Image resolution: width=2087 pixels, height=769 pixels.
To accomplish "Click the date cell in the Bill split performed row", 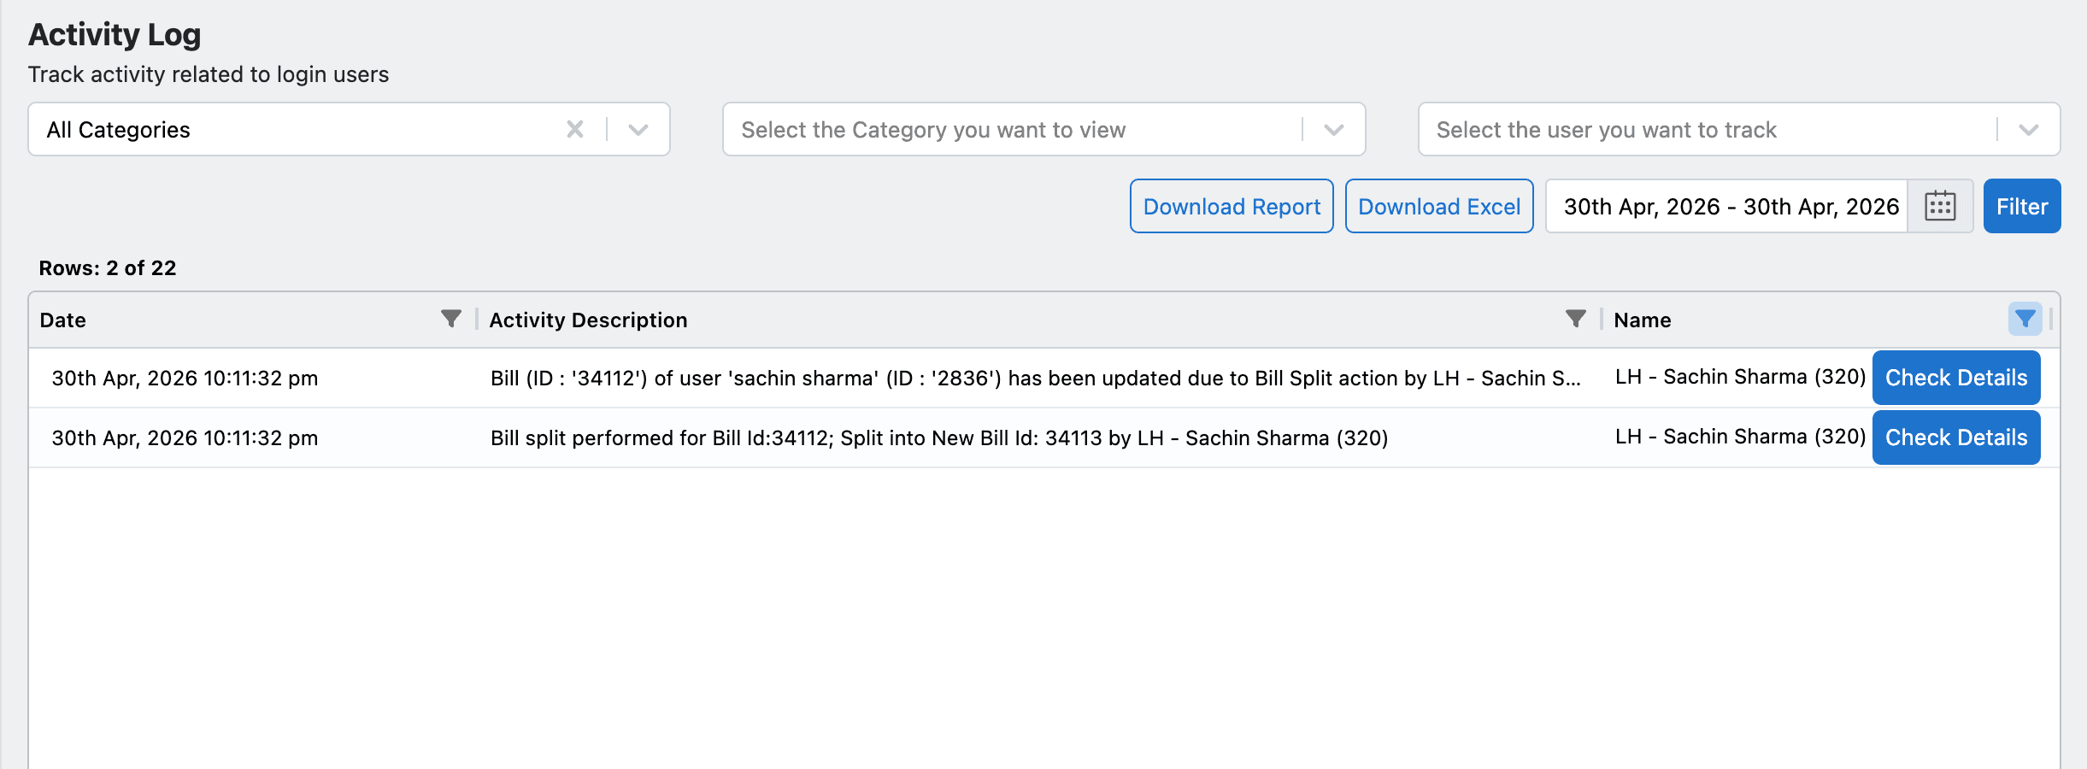I will (x=185, y=438).
